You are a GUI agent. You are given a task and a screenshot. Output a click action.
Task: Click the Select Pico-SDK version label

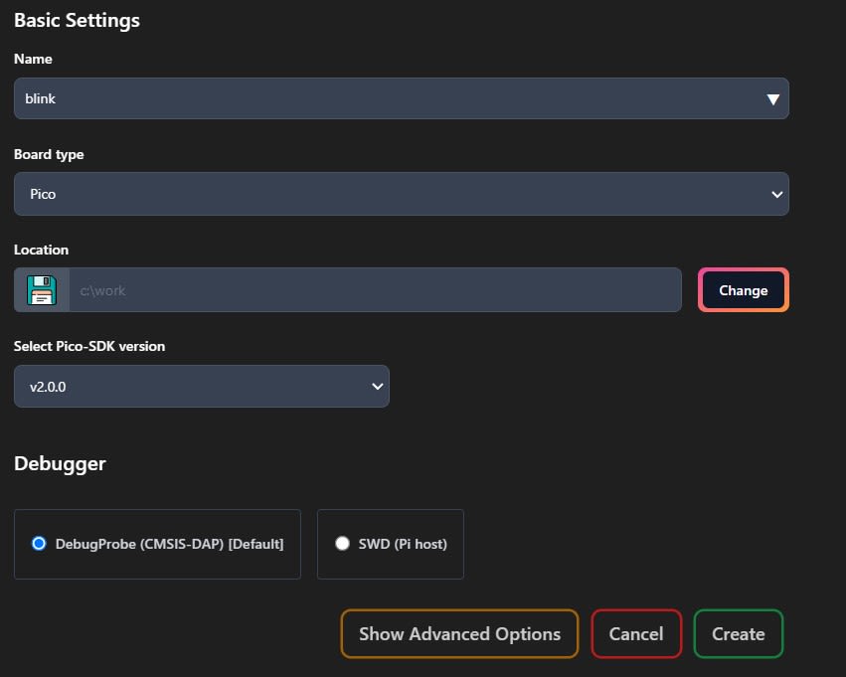pyautogui.click(x=89, y=346)
